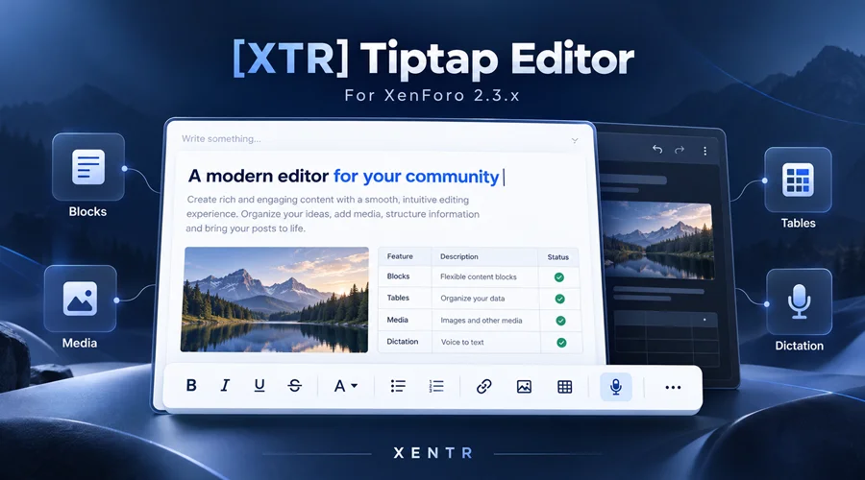Insert a bulleted list
Image resolution: width=865 pixels, height=480 pixels.
coord(398,386)
